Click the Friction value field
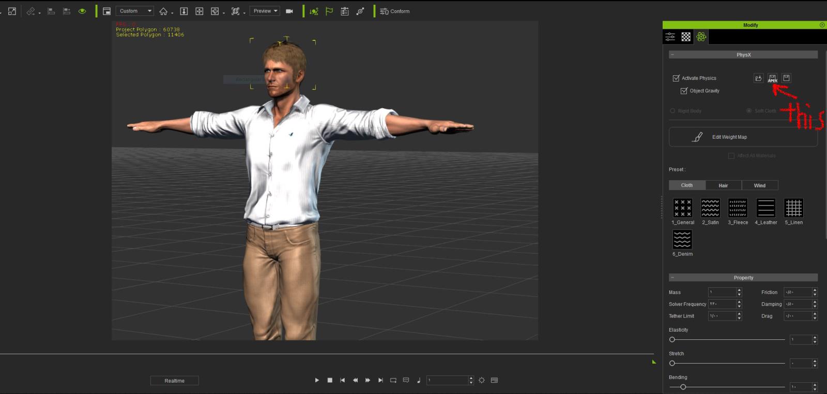This screenshot has width=827, height=394. coord(798,292)
